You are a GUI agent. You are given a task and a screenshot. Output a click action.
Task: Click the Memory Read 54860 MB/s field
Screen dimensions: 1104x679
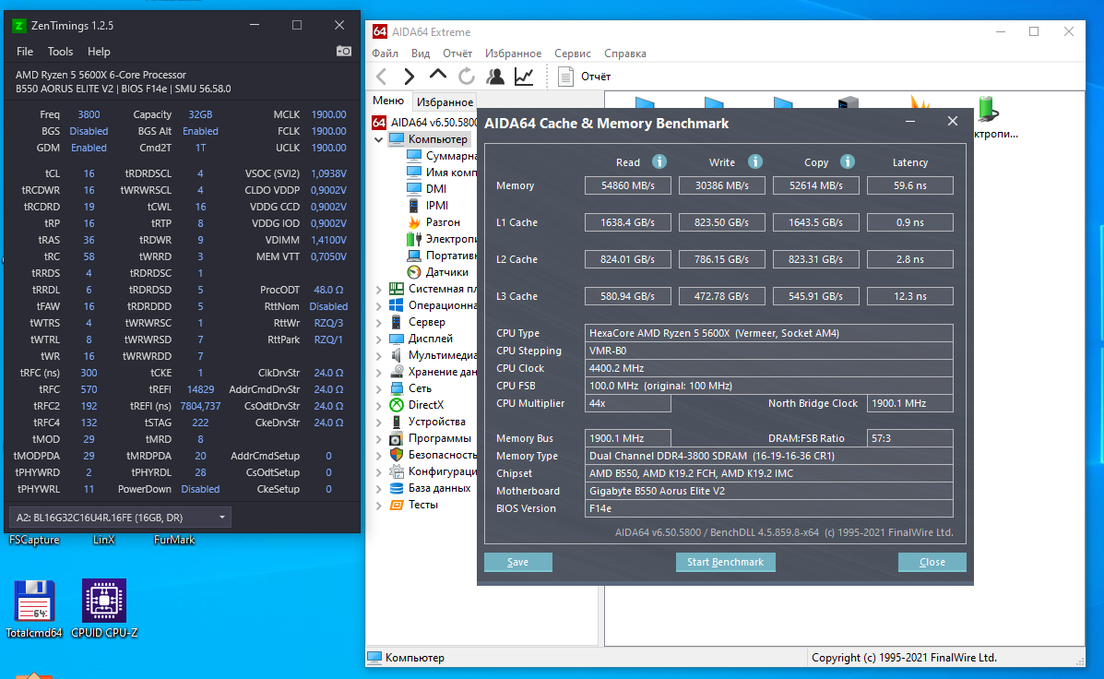(x=627, y=185)
